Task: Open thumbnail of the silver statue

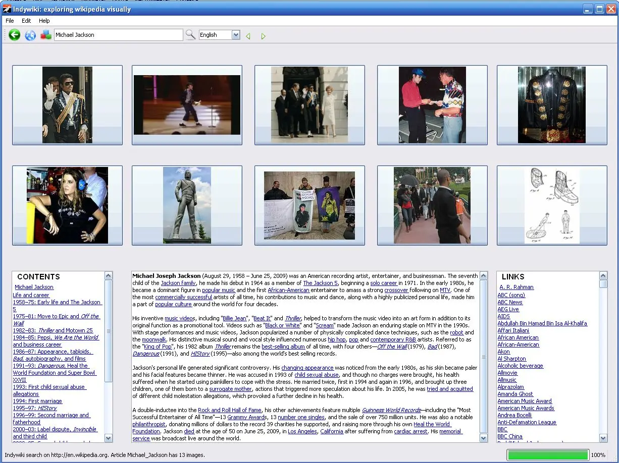Action: [x=187, y=205]
